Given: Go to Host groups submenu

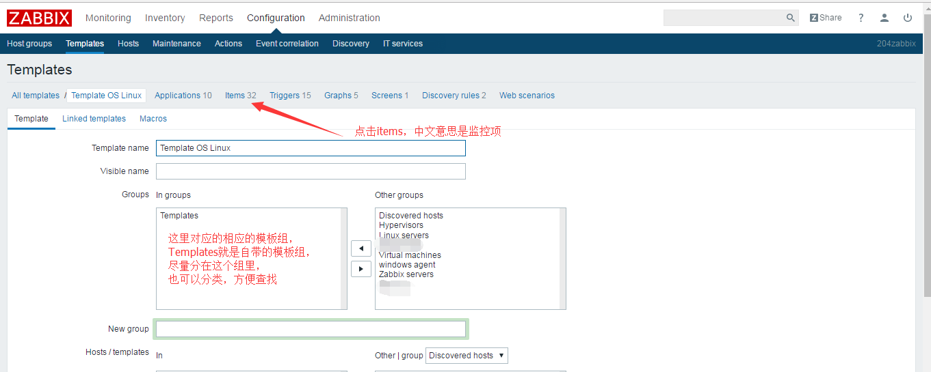Looking at the screenshot, I should (29, 44).
